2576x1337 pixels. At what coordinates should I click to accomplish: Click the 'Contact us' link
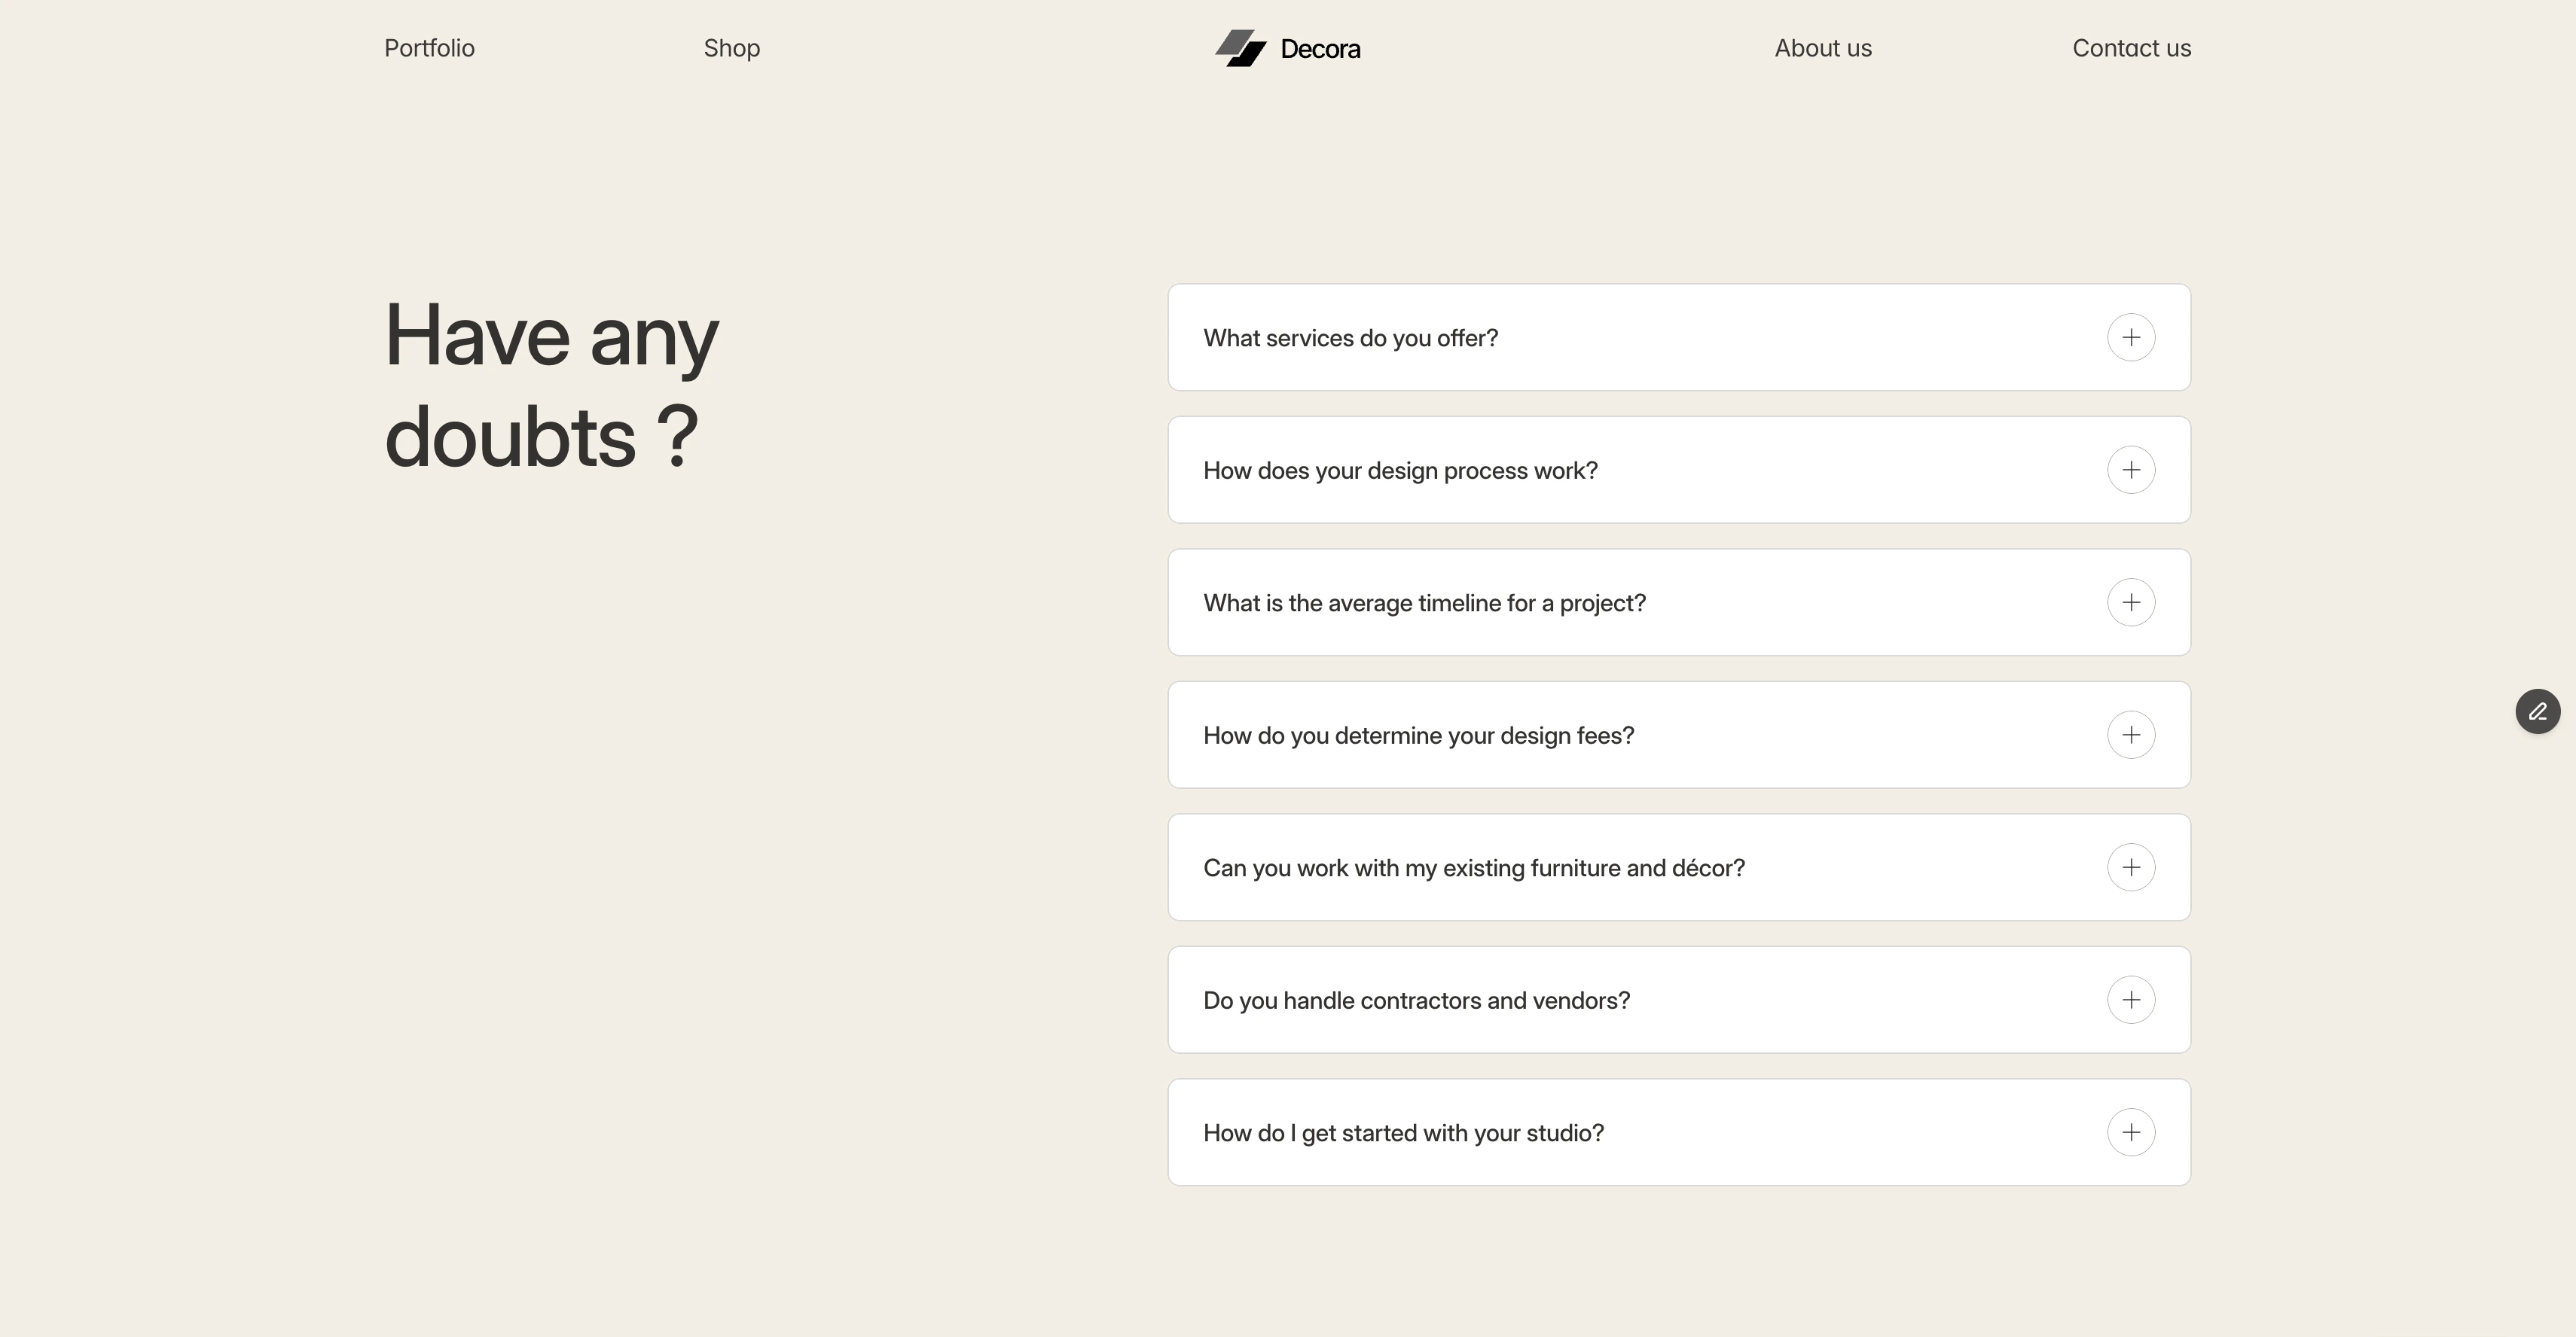coord(2131,48)
